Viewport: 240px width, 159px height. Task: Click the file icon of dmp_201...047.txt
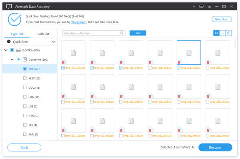coord(189,87)
